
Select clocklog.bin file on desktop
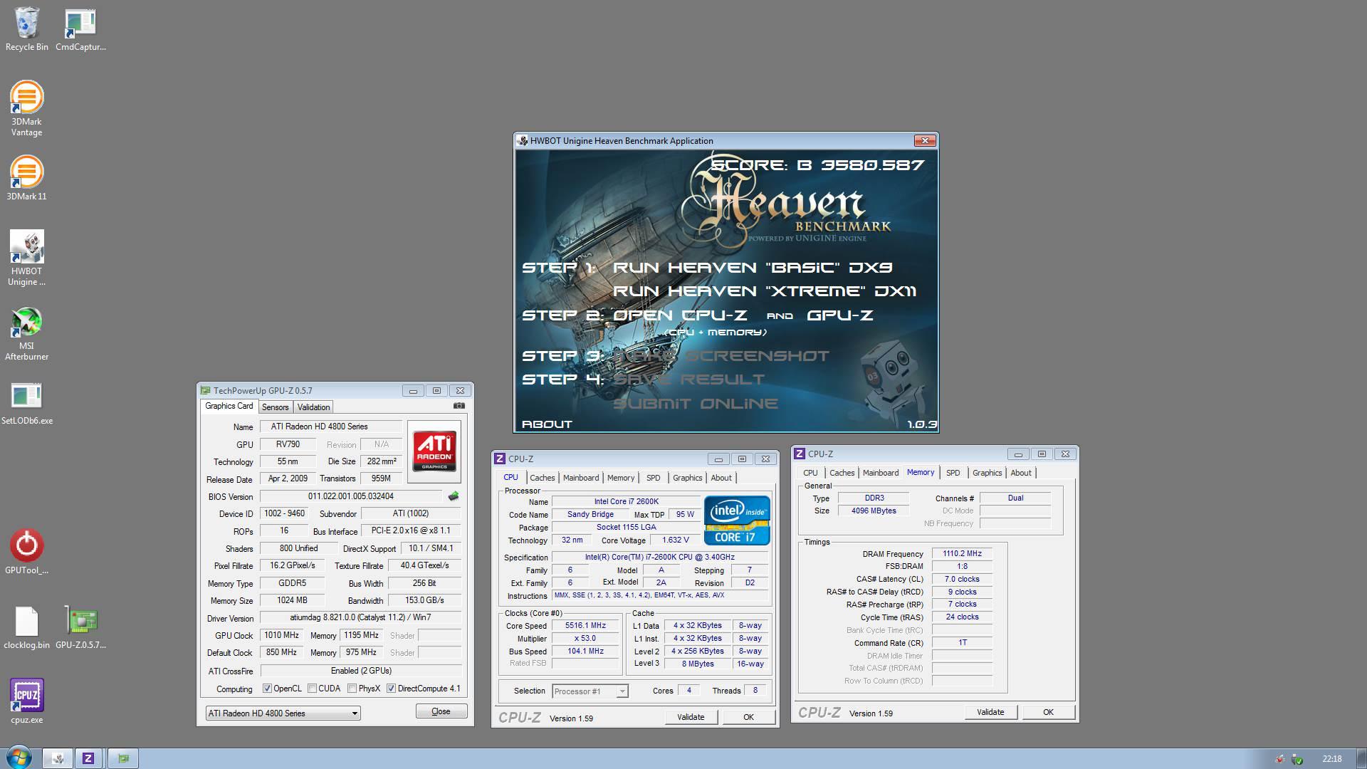pyautogui.click(x=26, y=628)
